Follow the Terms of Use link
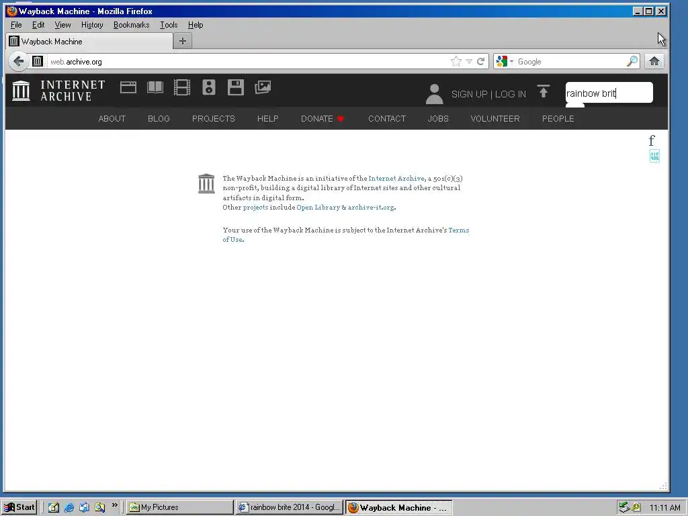 tap(458, 230)
